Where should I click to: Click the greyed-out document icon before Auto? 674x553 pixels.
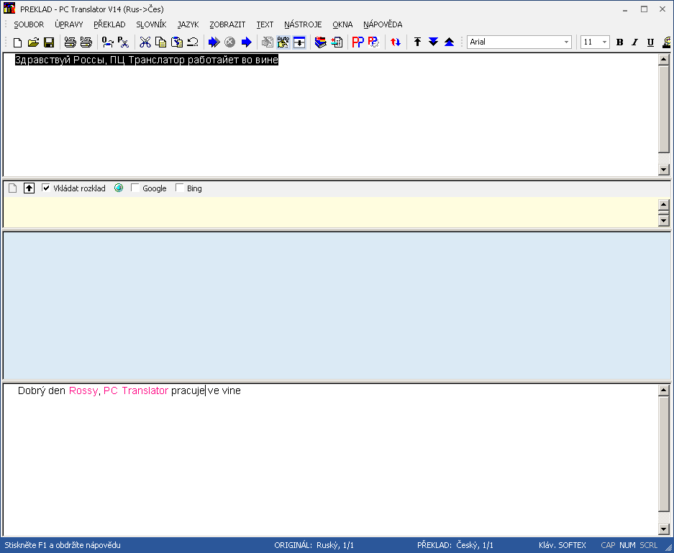(268, 42)
